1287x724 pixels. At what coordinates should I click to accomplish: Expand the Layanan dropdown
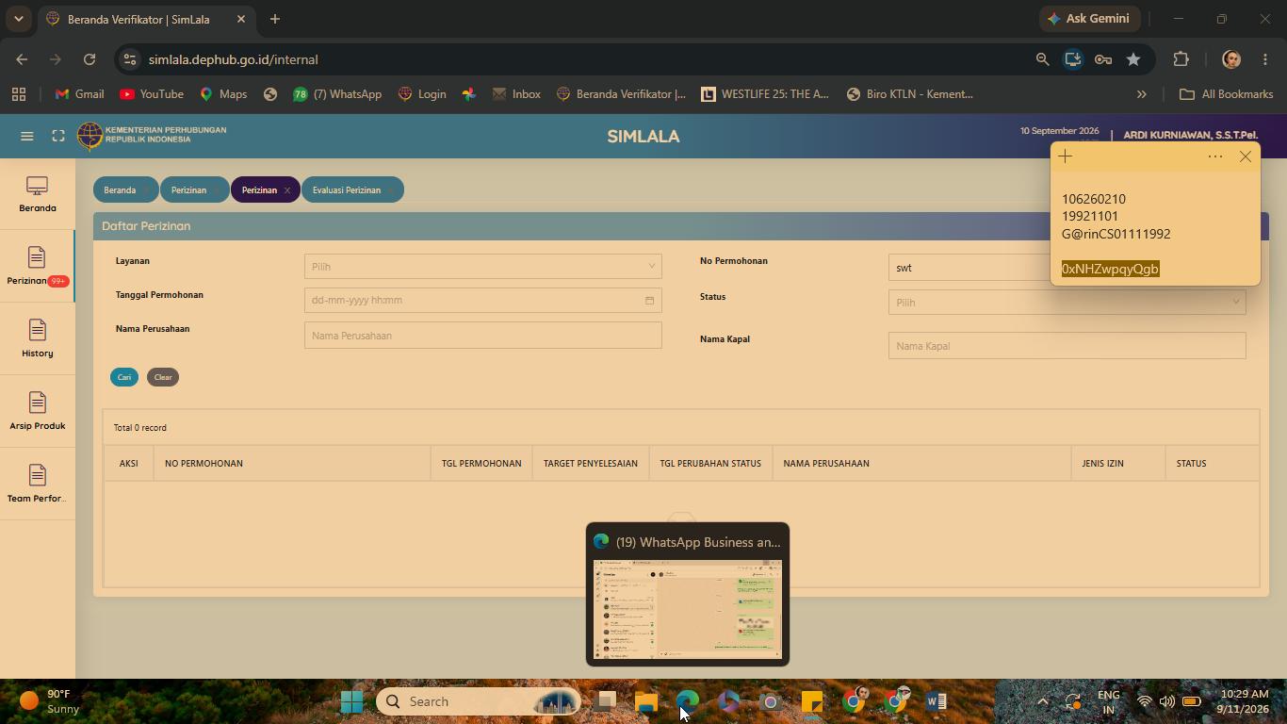482,266
